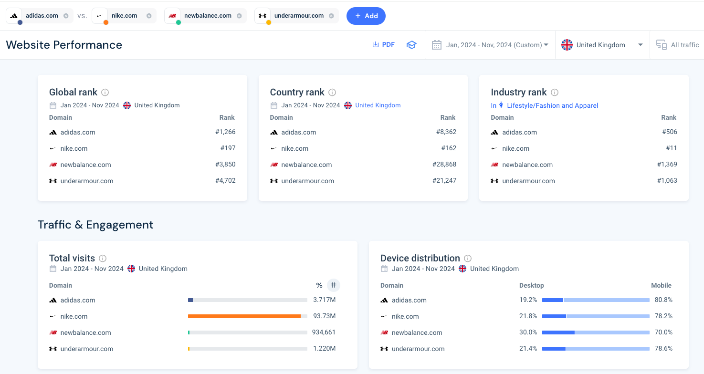The width and height of the screenshot is (704, 374).
Task: Click the Country rank info icon
Action: 332,93
